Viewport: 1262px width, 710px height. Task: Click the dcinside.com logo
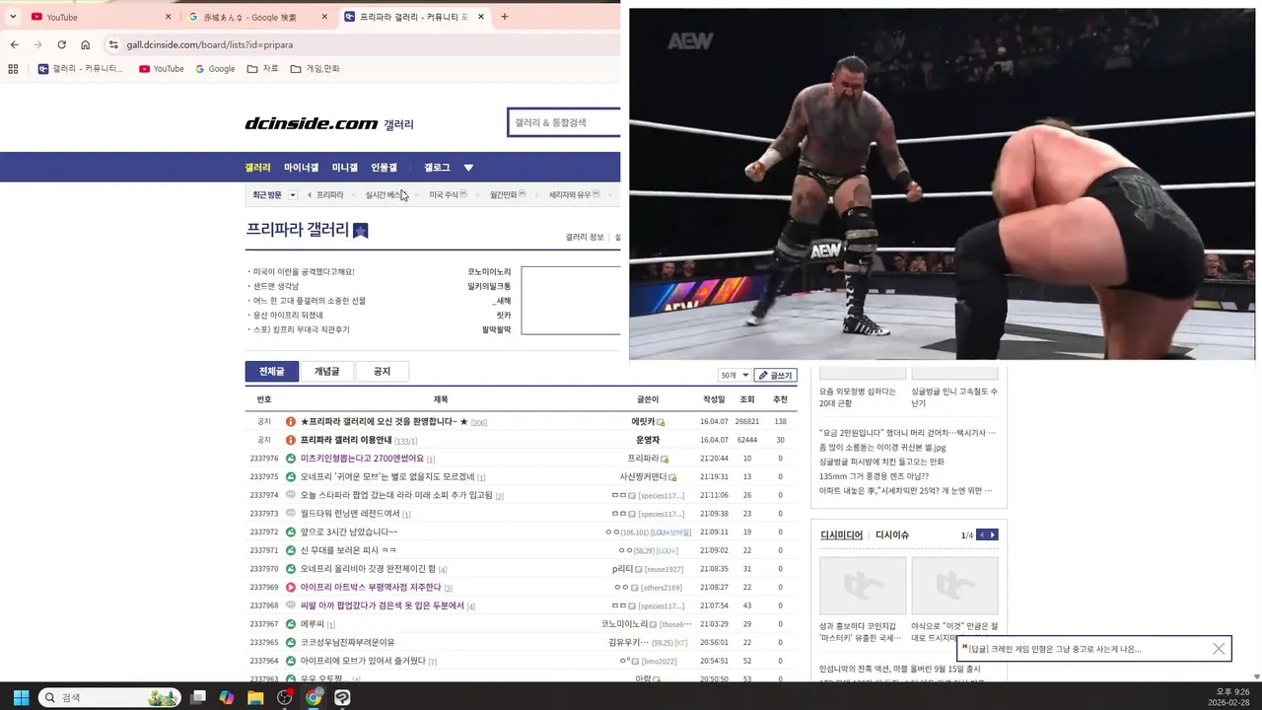312,124
